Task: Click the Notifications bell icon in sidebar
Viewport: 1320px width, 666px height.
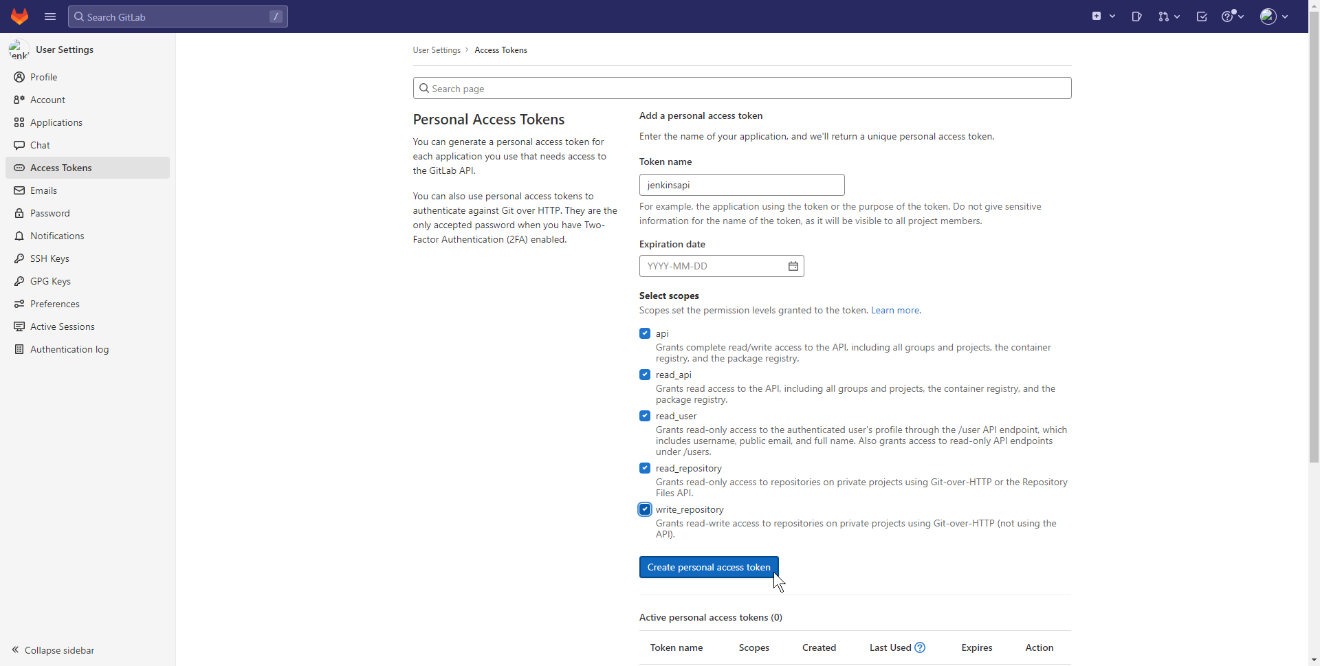Action: (x=19, y=236)
